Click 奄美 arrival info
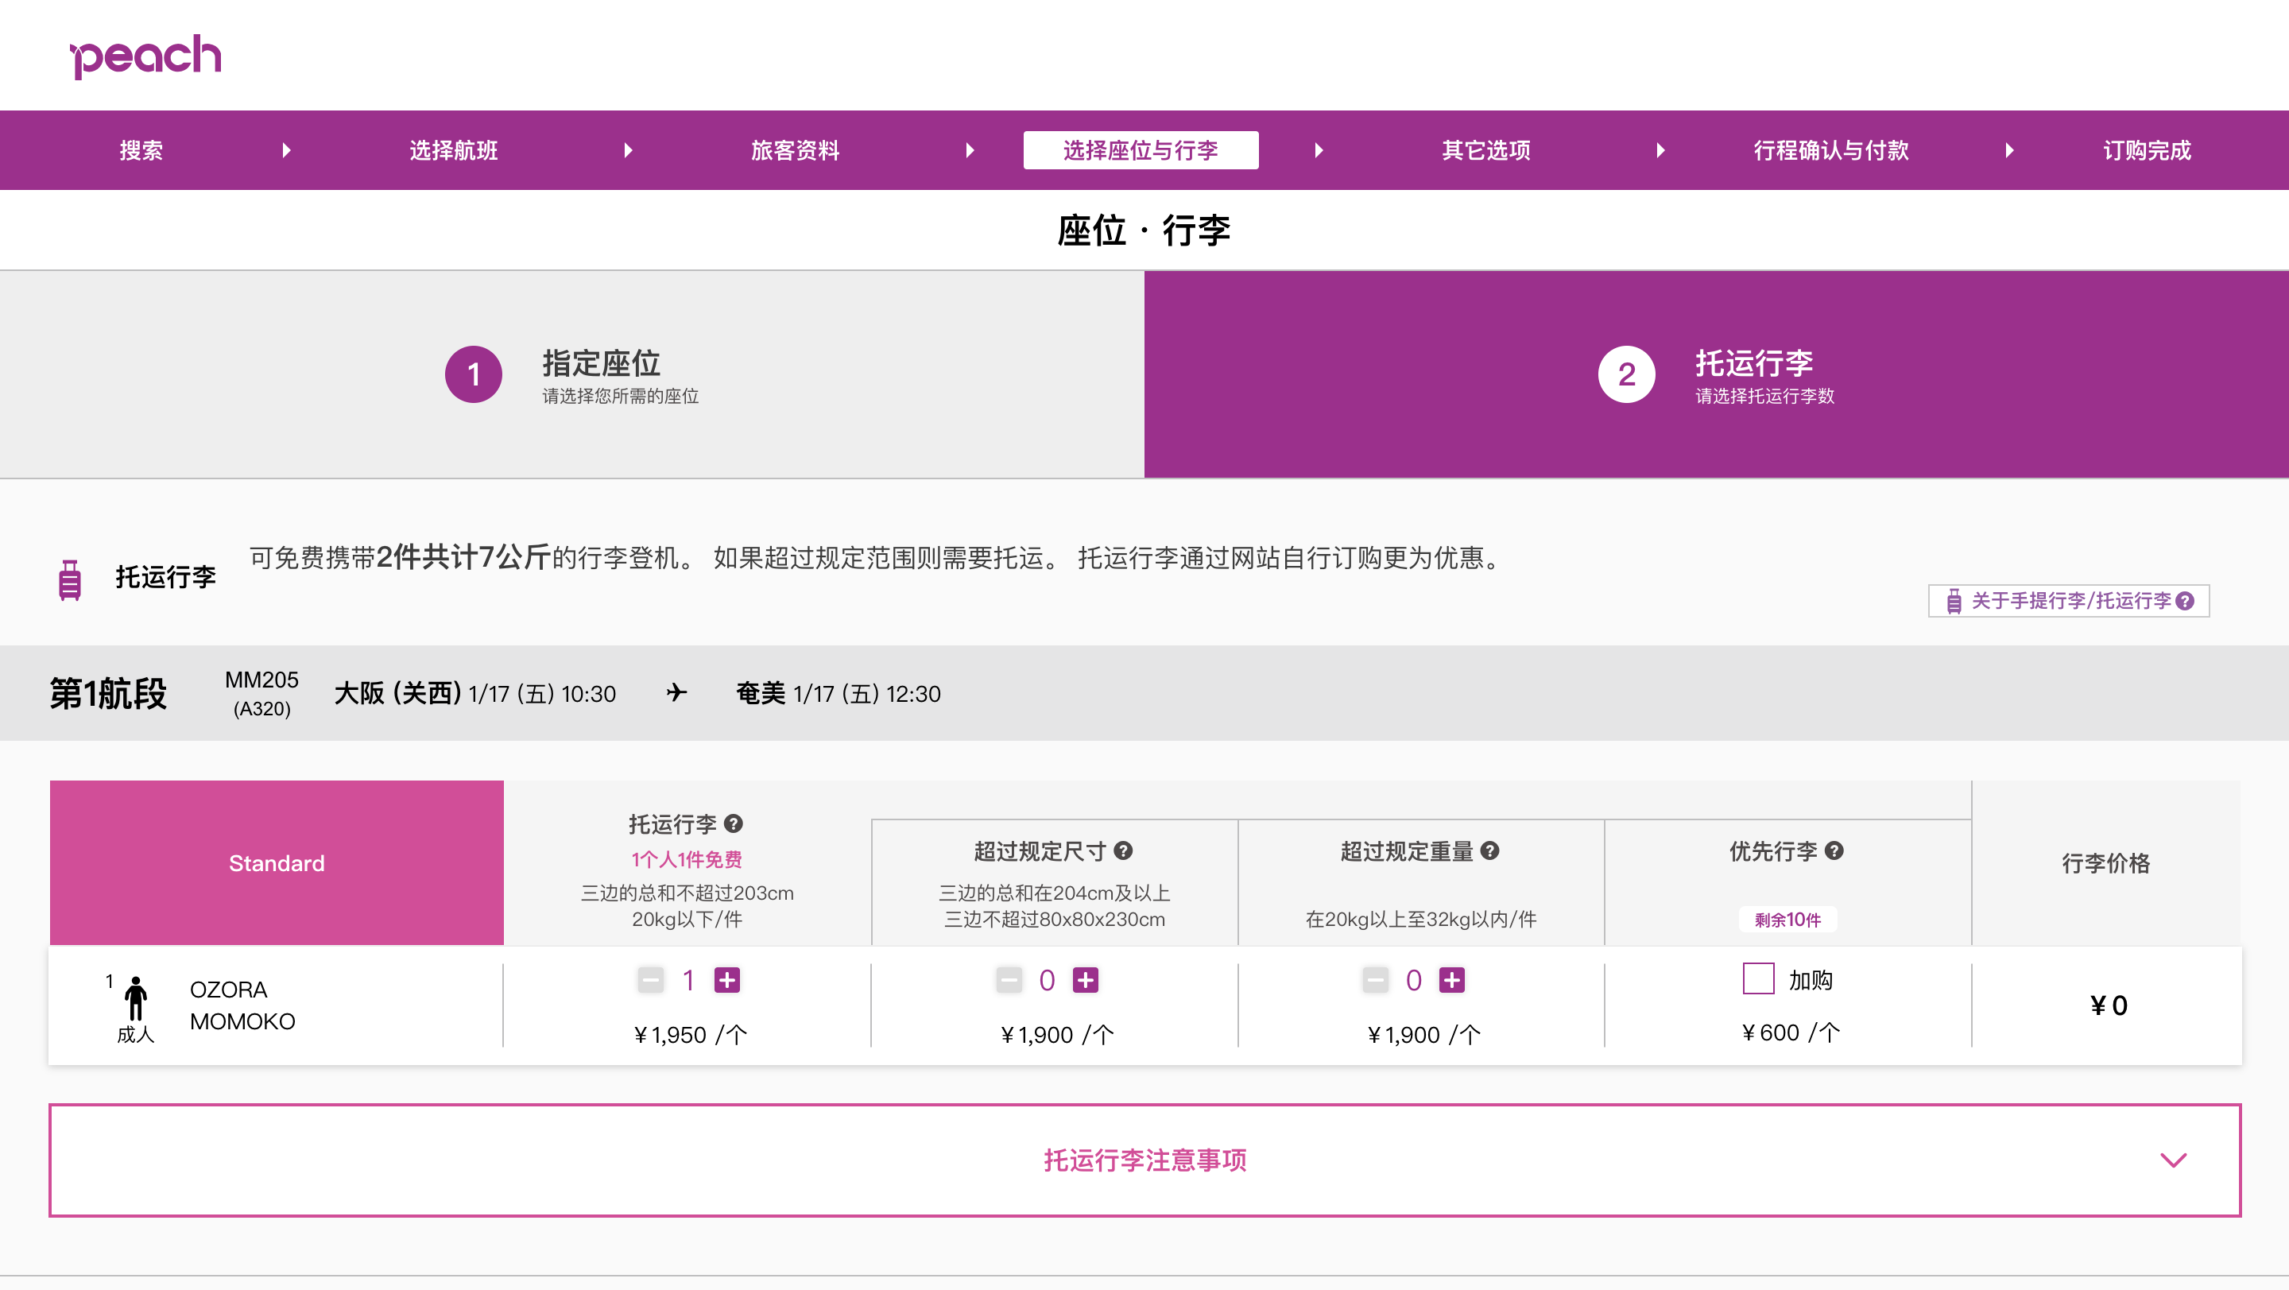The height and width of the screenshot is (1290, 2289). tap(838, 693)
